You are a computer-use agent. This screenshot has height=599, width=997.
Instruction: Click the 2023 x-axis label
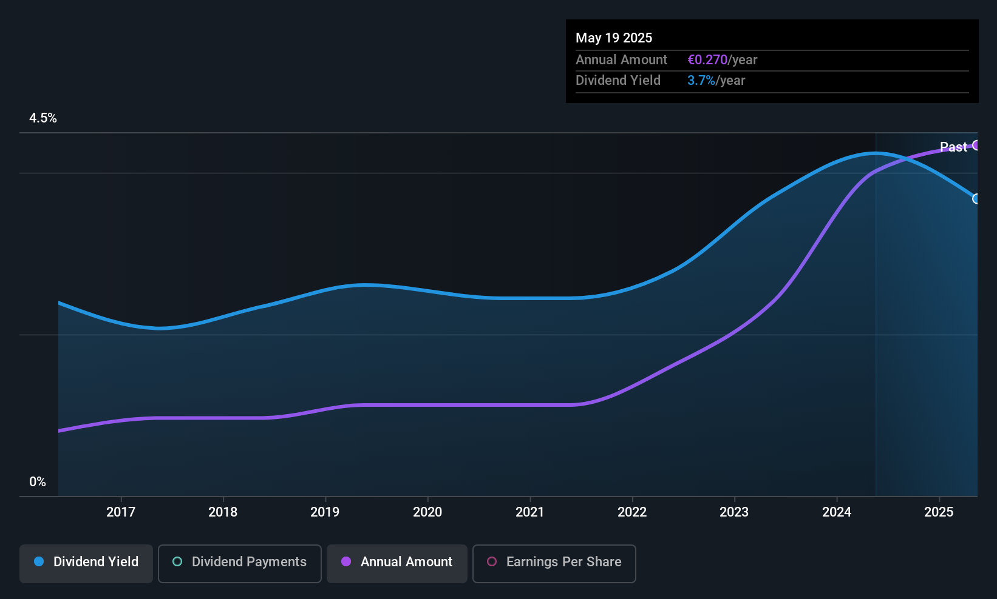(734, 512)
